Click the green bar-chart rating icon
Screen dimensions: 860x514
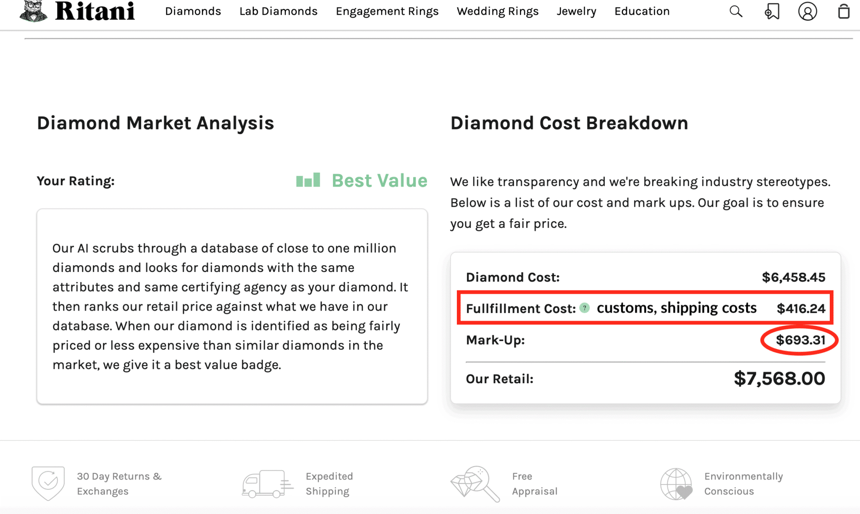tap(308, 180)
